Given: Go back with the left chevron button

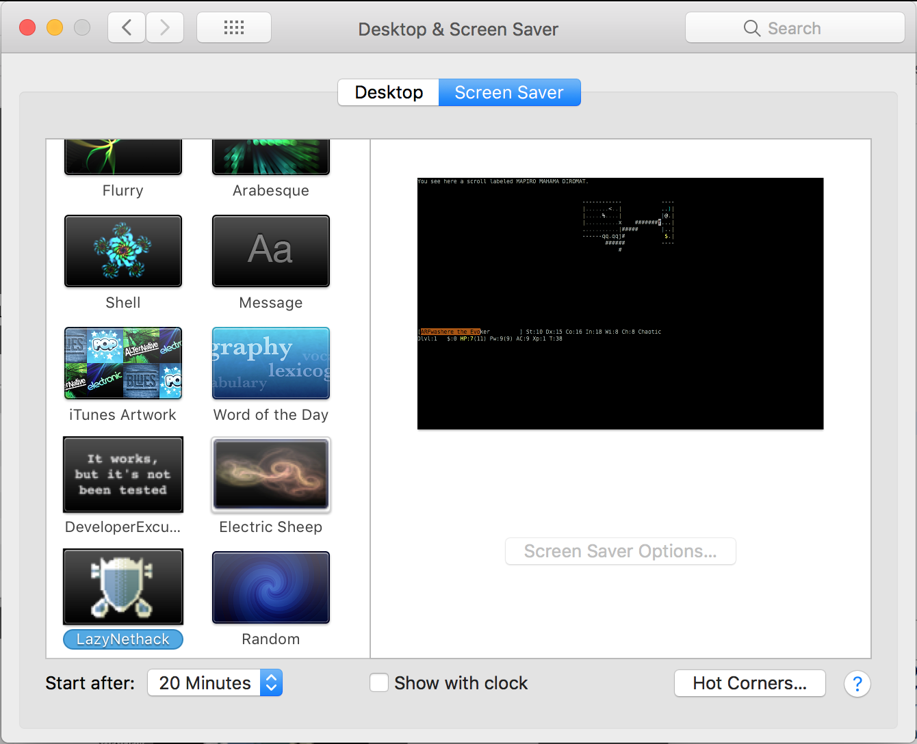Looking at the screenshot, I should tap(127, 28).
